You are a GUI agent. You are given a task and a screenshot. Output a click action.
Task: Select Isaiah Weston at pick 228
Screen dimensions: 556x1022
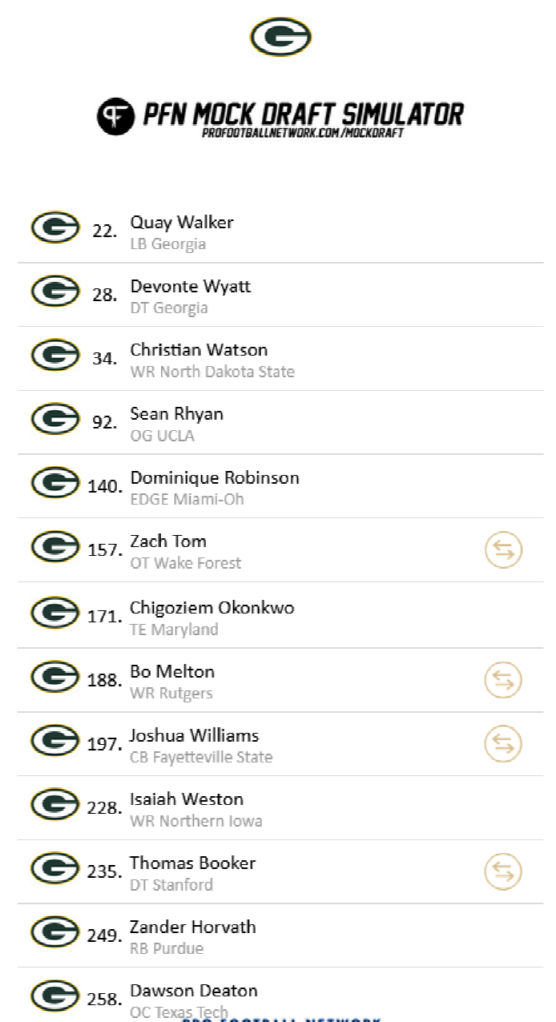[x=187, y=799]
